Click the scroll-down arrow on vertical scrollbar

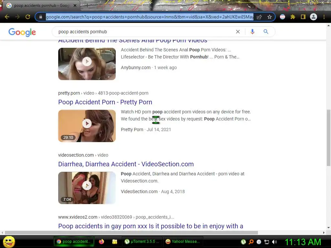point(328,228)
